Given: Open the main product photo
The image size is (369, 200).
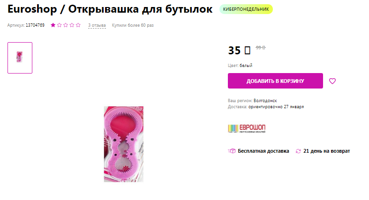Looking at the screenshot, I should pos(124,144).
